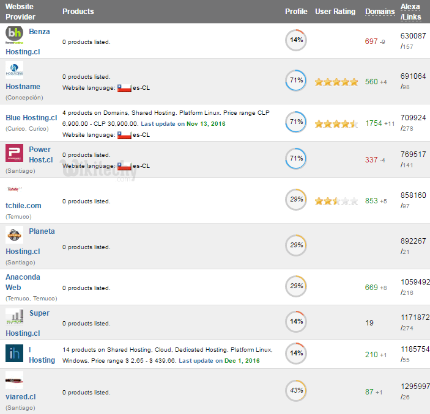The width and height of the screenshot is (430, 414).
Task: Sort by the Domains column header
Action: click(x=380, y=12)
